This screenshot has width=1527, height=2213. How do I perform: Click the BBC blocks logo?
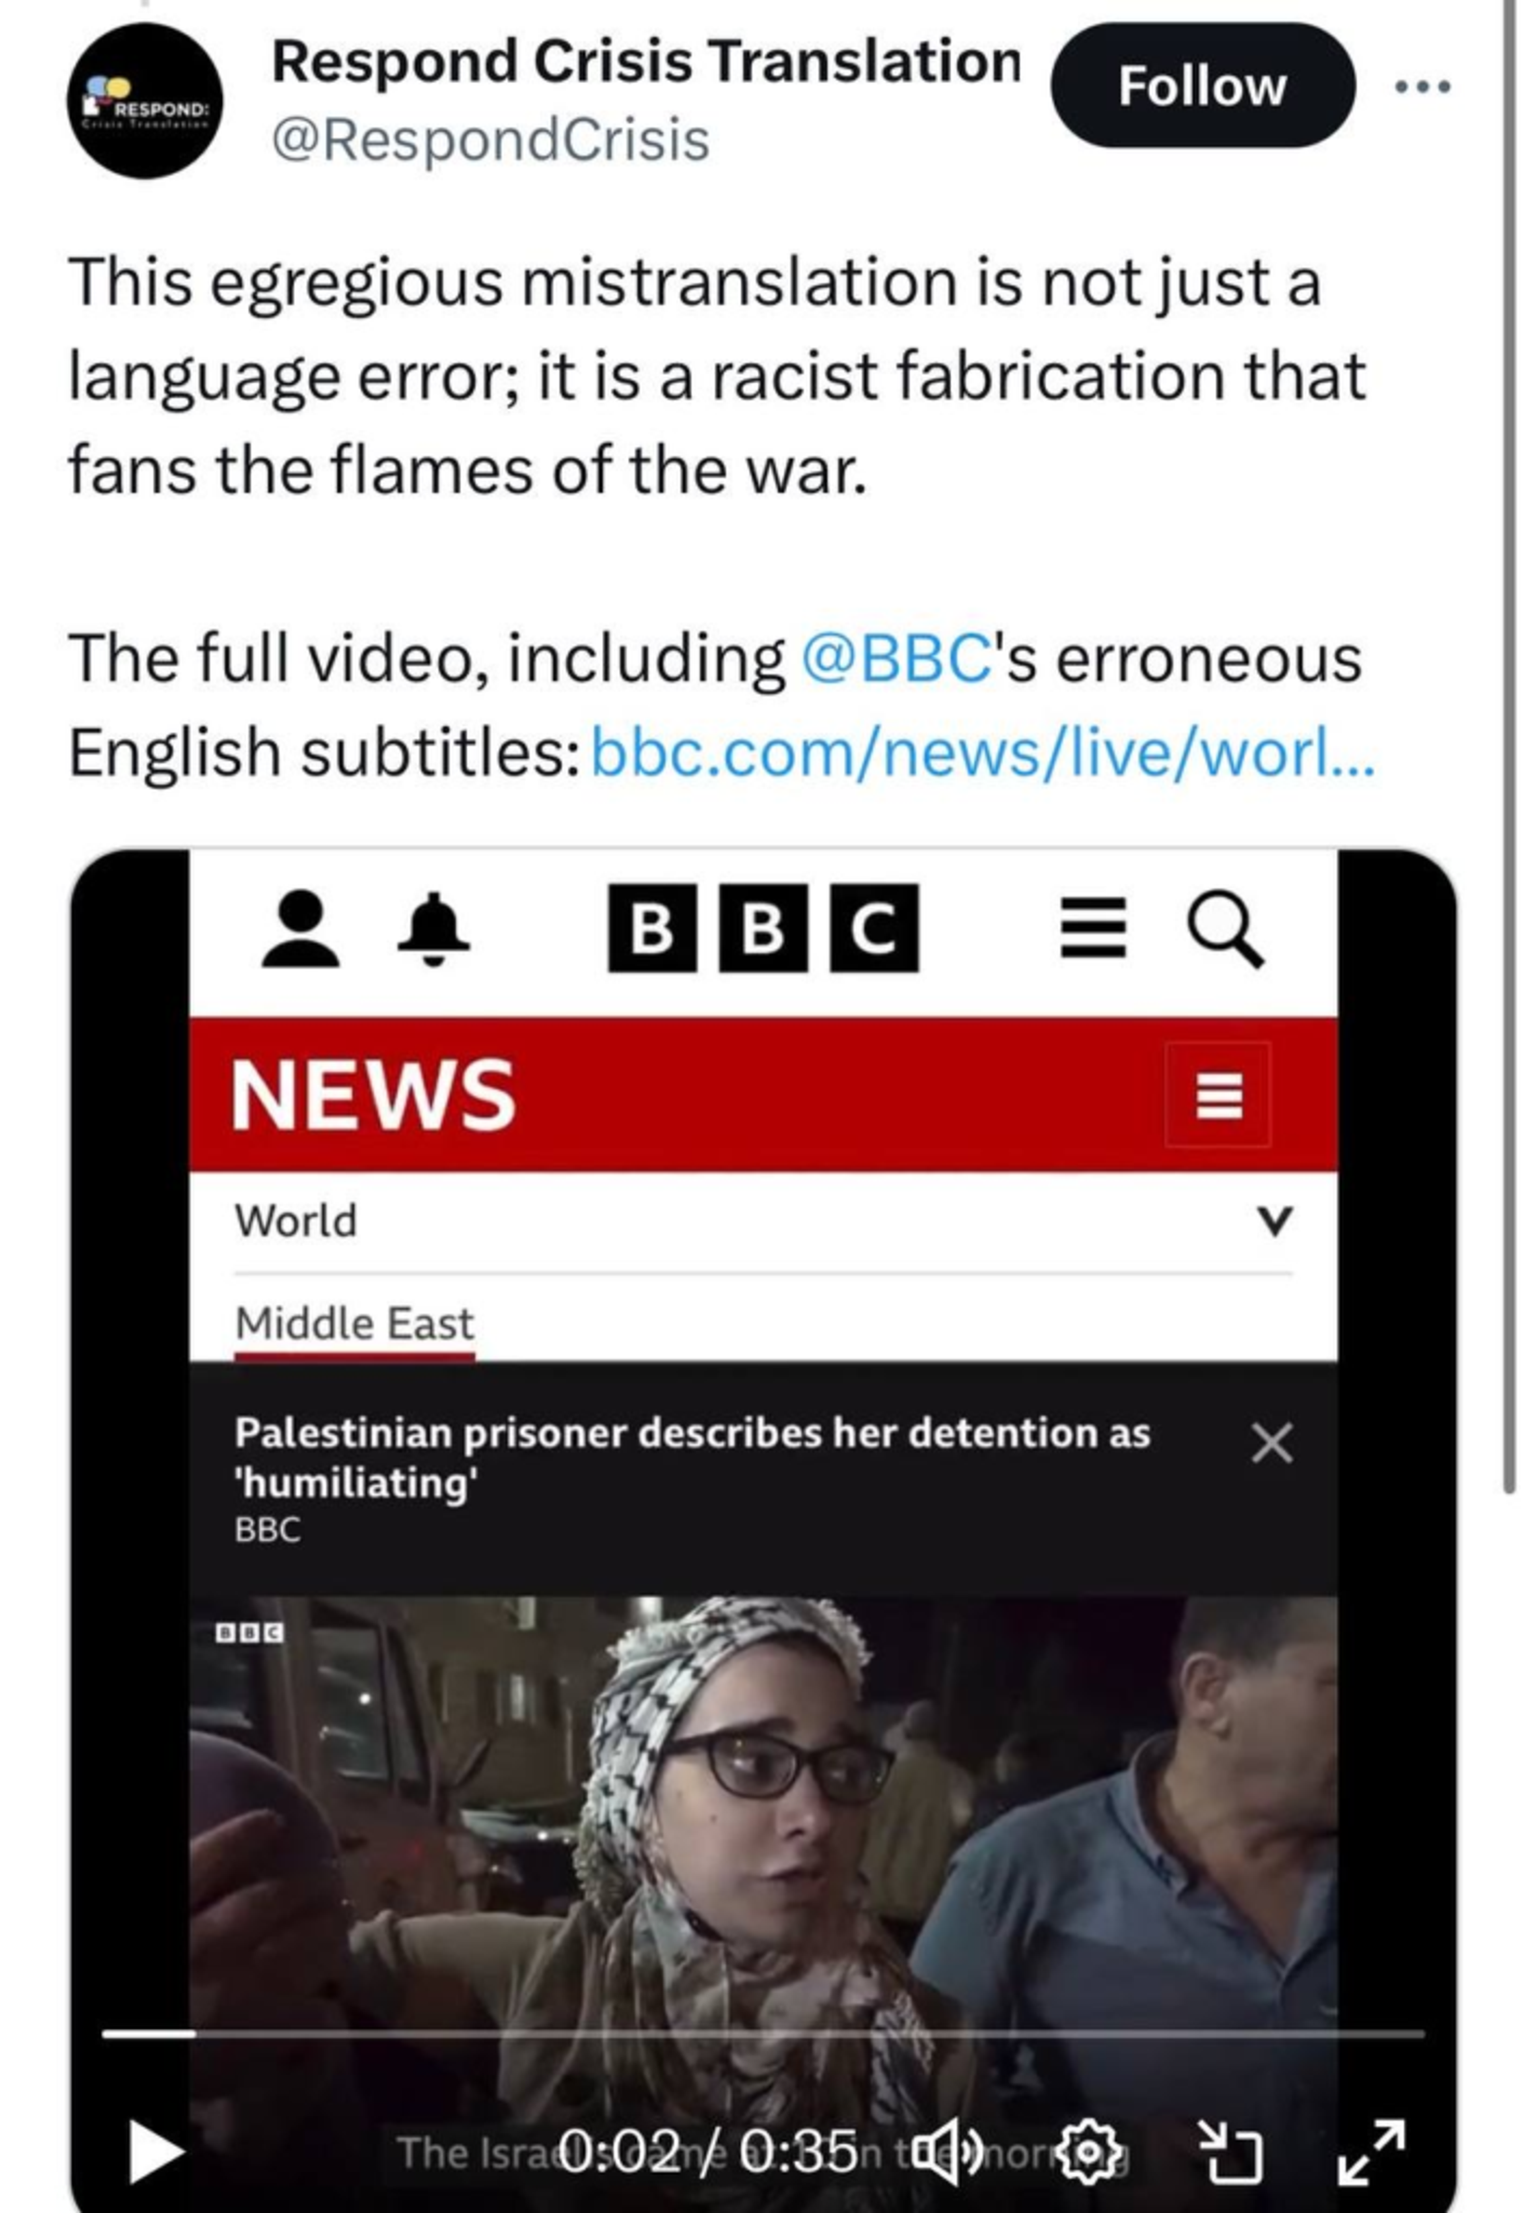click(x=763, y=927)
